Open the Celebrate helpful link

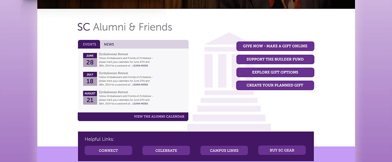pyautogui.click(x=166, y=151)
